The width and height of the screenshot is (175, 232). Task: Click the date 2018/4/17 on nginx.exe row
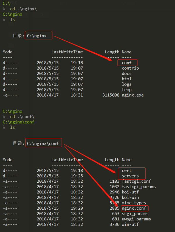point(48,95)
